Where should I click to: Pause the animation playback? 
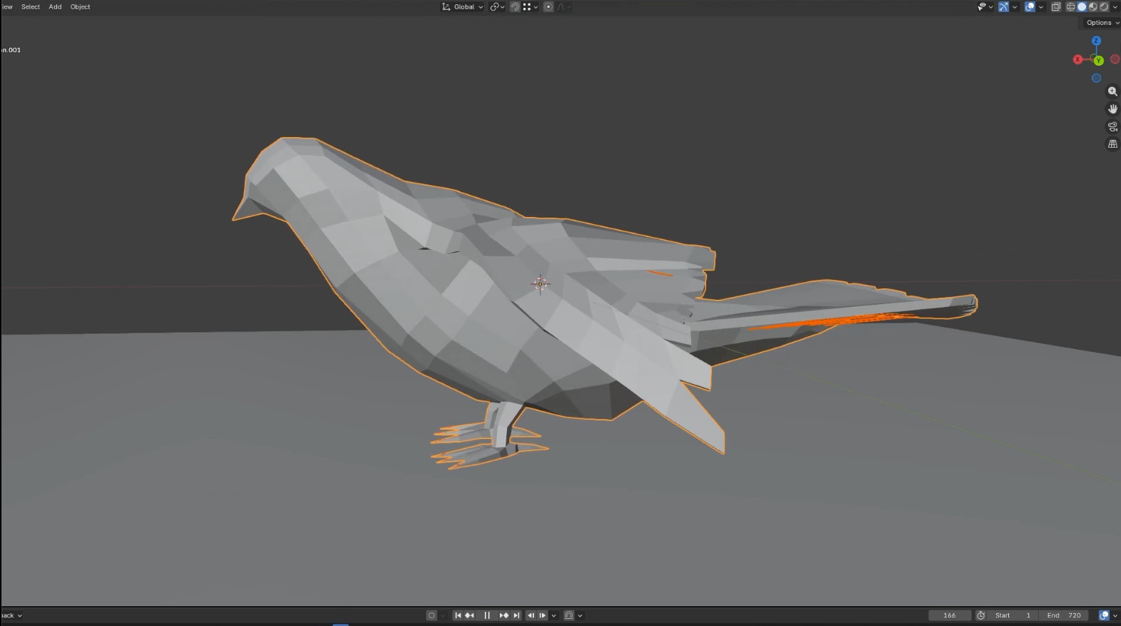click(x=487, y=615)
